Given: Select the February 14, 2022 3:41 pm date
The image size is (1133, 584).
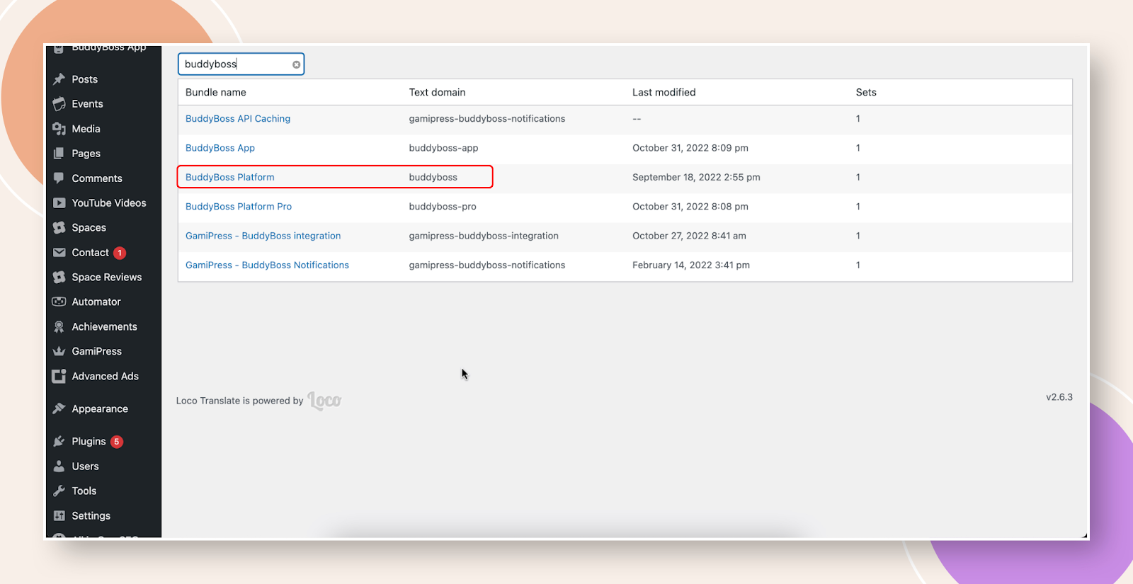Looking at the screenshot, I should (691, 265).
